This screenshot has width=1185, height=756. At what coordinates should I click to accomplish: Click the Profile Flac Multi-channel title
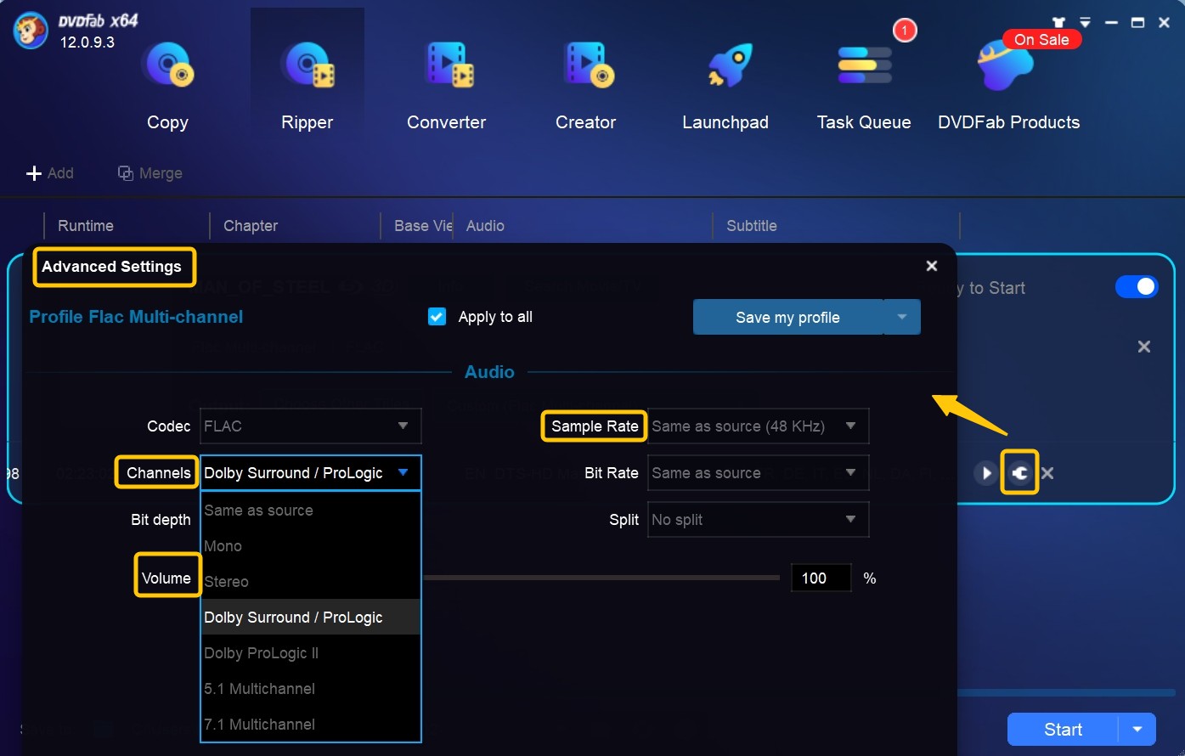click(136, 317)
